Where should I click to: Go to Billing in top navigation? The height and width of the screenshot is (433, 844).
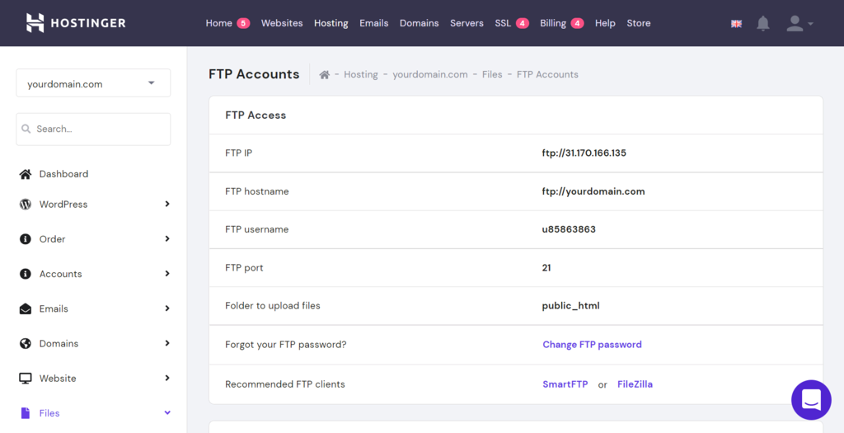tap(553, 23)
